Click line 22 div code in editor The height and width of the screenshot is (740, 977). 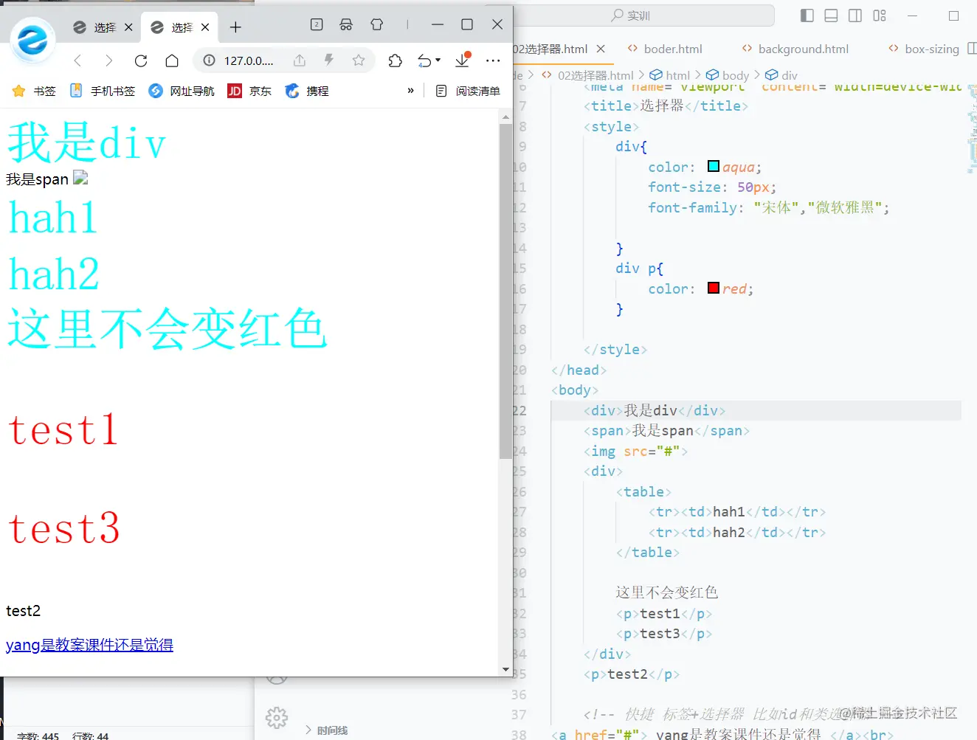[x=655, y=410]
